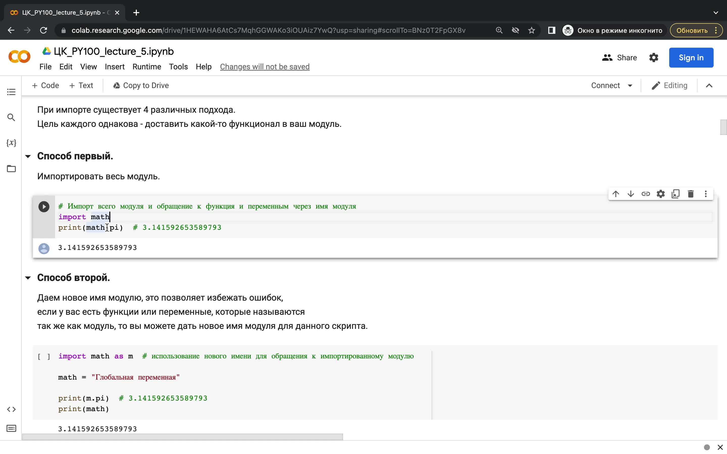Open the Runtime menu
Image resolution: width=727 pixels, height=454 pixels.
tap(147, 67)
